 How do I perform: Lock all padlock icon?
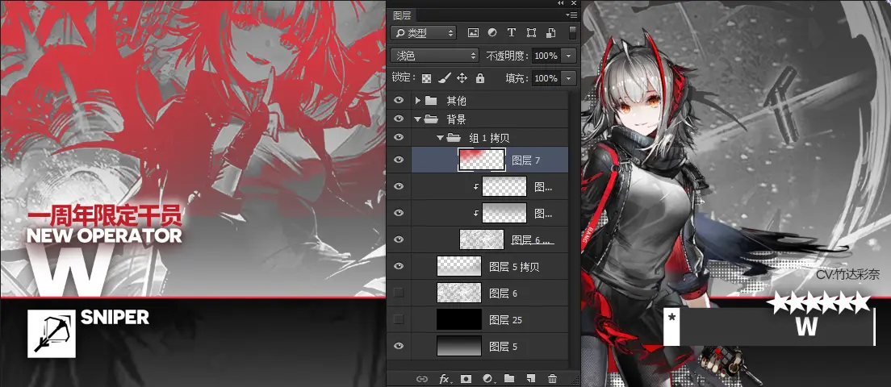[x=480, y=77]
